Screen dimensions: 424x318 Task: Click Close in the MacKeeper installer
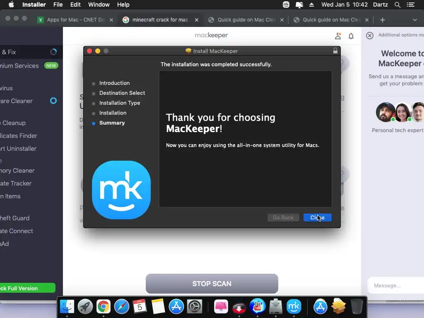coord(318,217)
